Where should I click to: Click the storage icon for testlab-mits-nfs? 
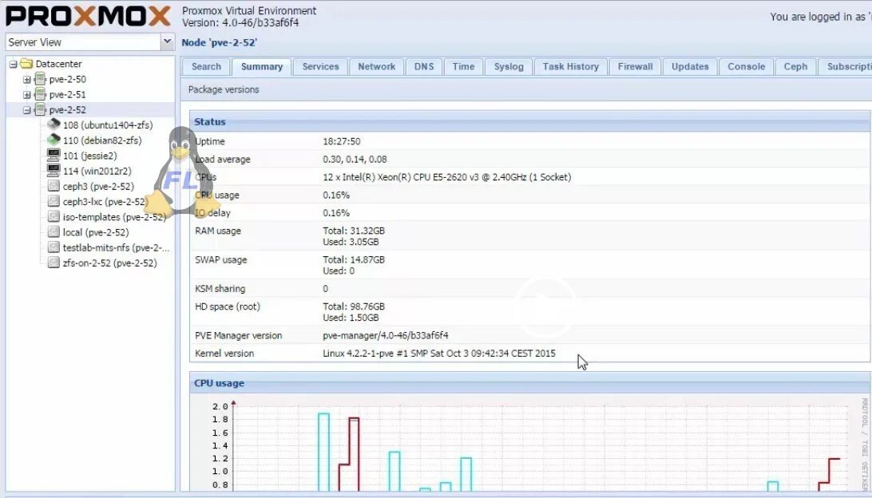54,247
